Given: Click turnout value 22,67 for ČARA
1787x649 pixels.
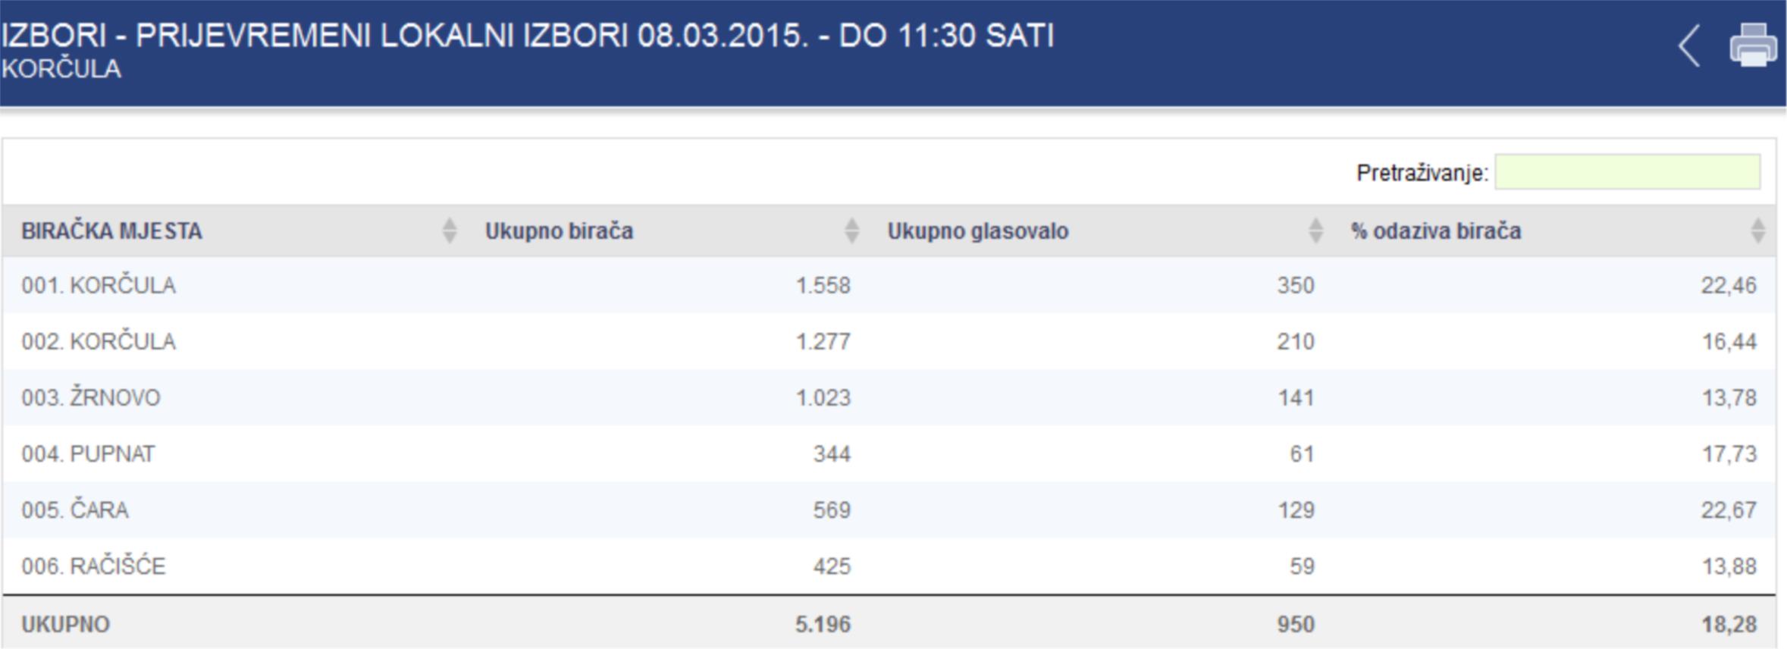Looking at the screenshot, I should point(1728,510).
